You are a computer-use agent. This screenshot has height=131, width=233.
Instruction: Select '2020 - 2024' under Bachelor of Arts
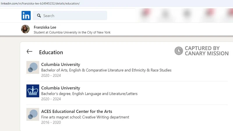pyautogui.click(x=51, y=76)
